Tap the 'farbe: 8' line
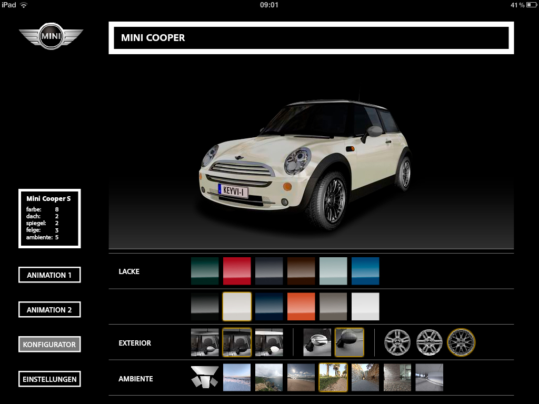 (x=42, y=209)
